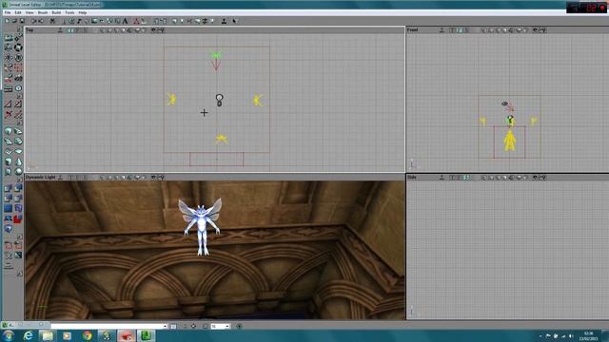Open Internet Explorer from the taskbar
This screenshot has width=609, height=342.
28,335
